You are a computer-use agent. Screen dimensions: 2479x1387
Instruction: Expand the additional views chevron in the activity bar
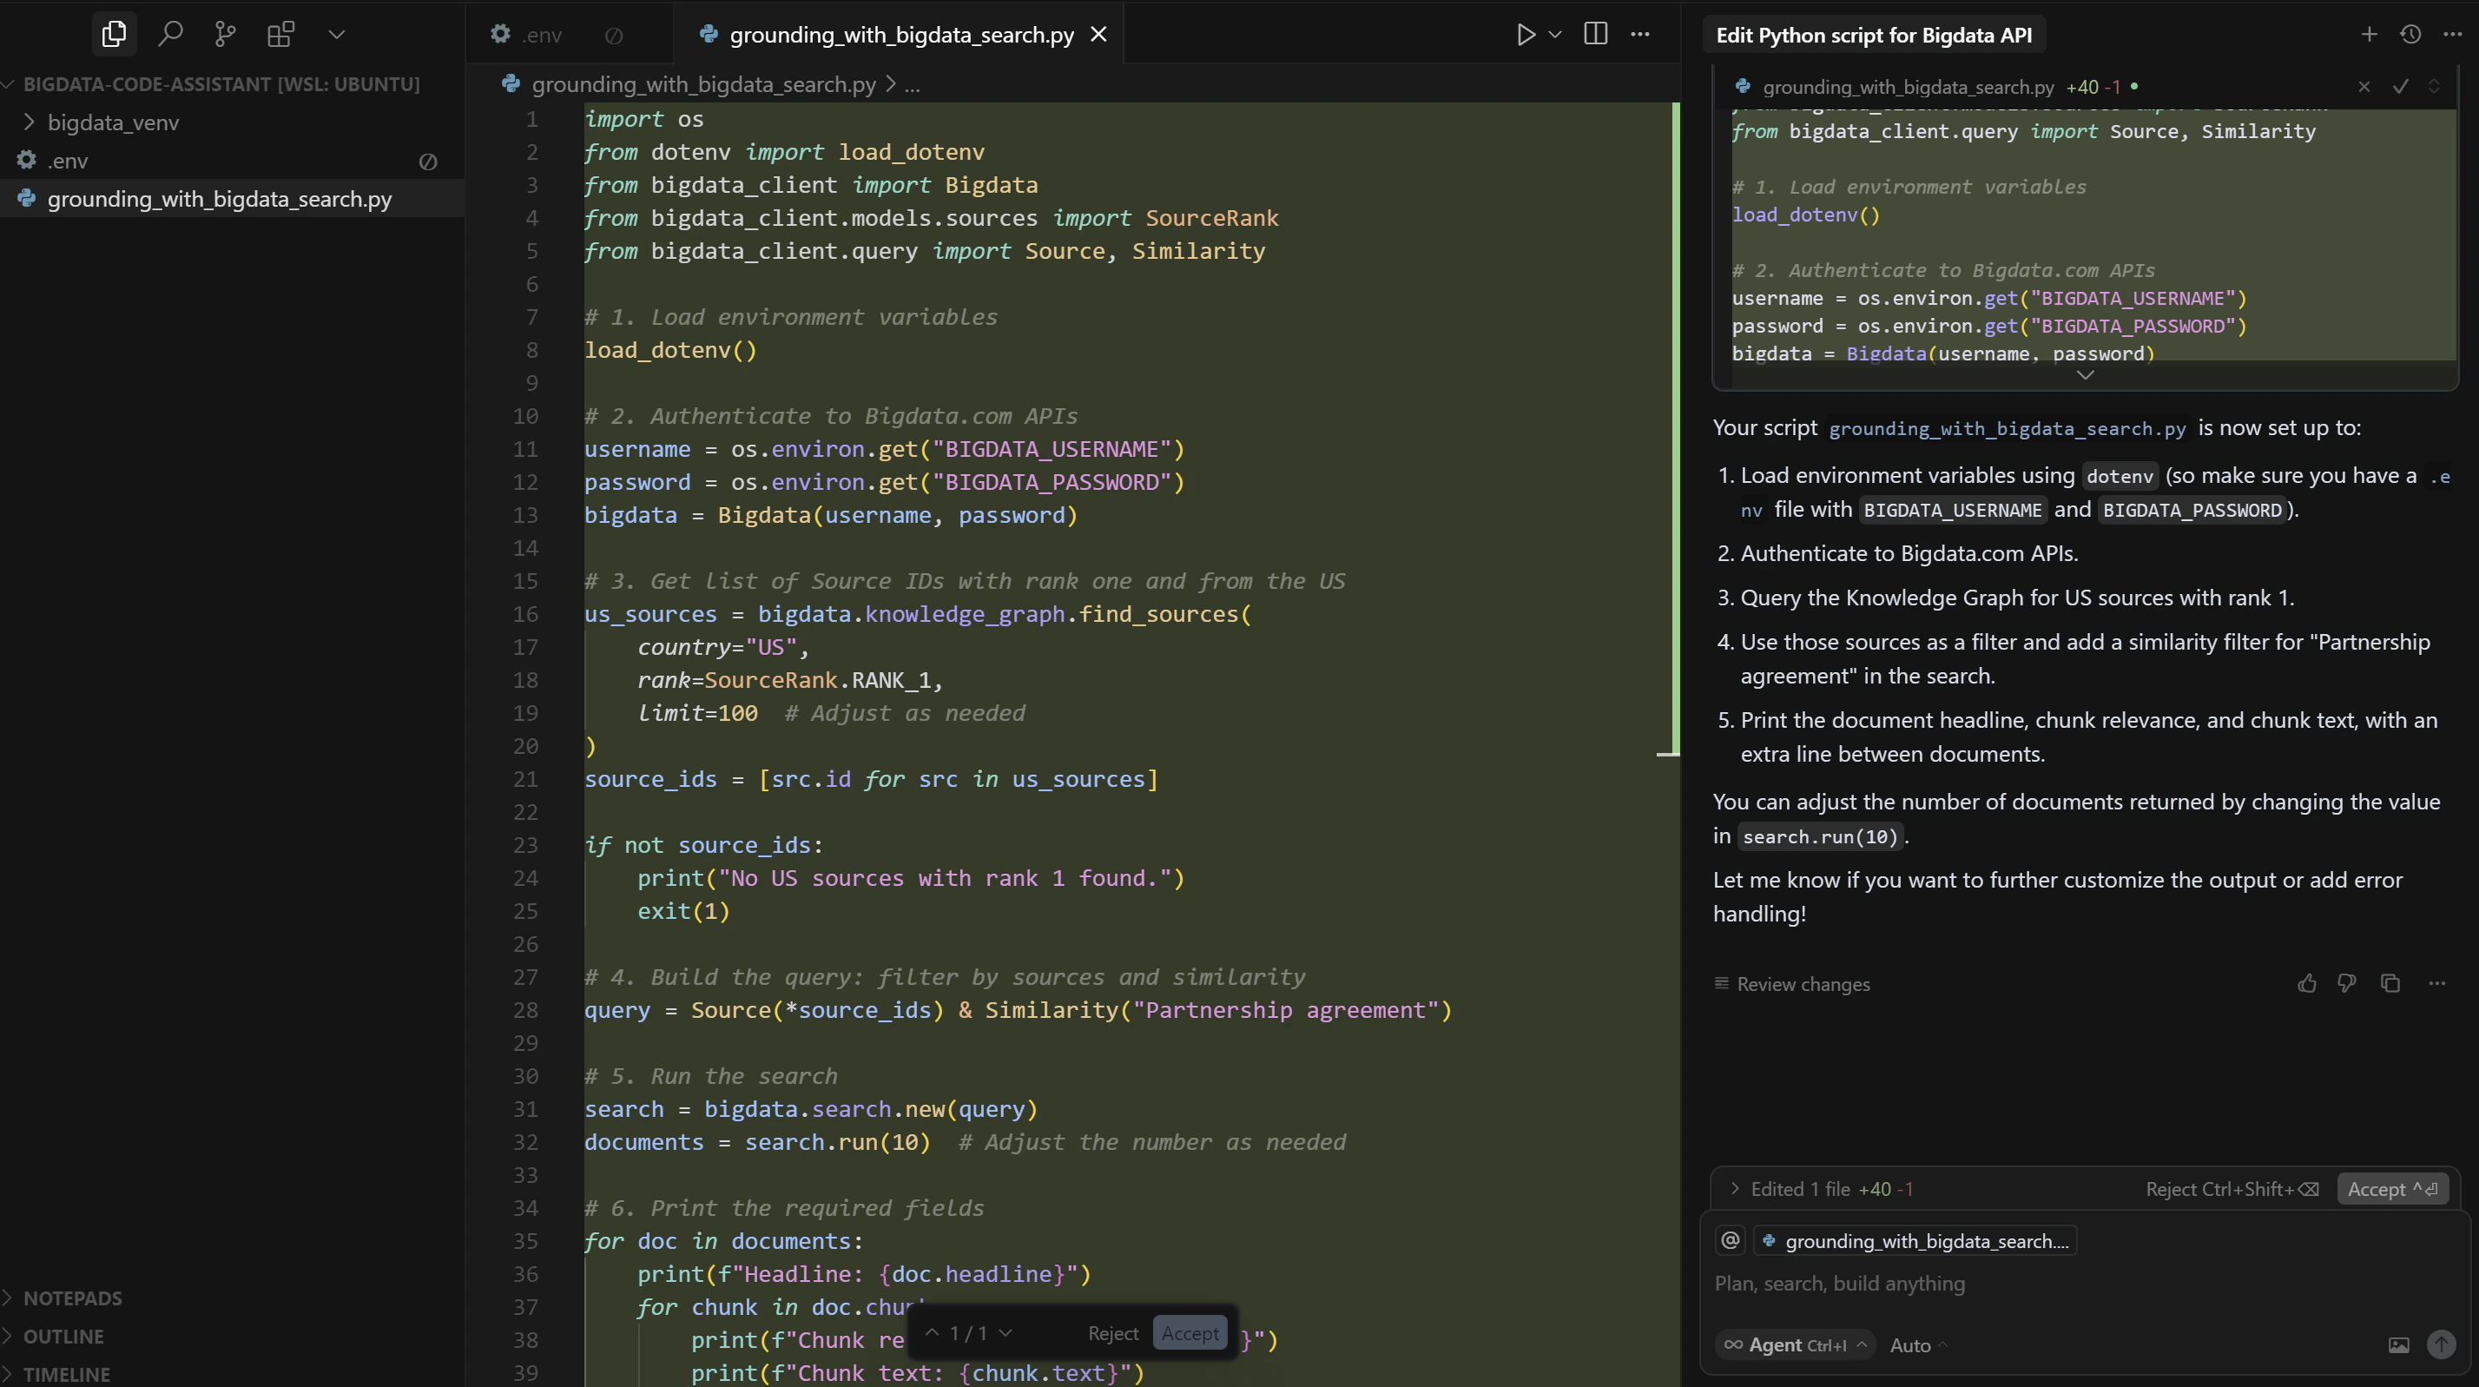click(x=336, y=35)
